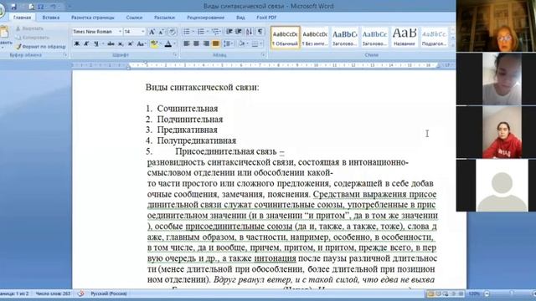536x301 pixels.
Task: Switch to the Вставка tab
Action: coord(51,18)
